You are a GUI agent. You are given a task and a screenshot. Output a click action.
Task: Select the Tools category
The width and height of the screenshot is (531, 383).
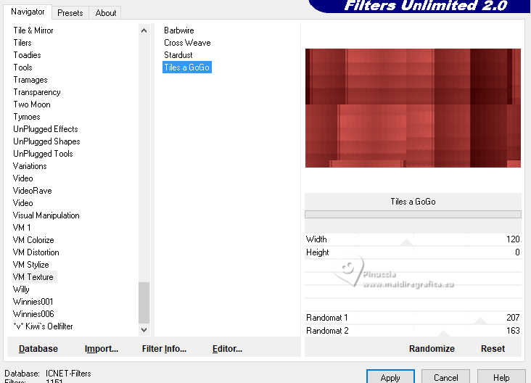click(x=22, y=67)
